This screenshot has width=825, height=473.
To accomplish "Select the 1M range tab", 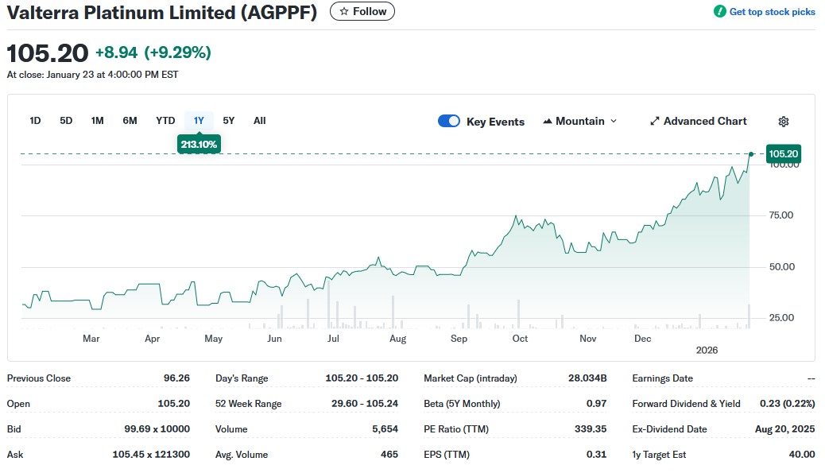I will (x=97, y=121).
